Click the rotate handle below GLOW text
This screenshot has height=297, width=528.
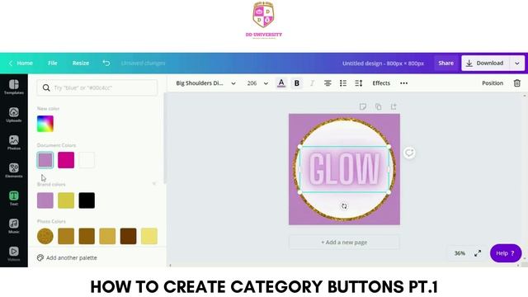pos(344,206)
